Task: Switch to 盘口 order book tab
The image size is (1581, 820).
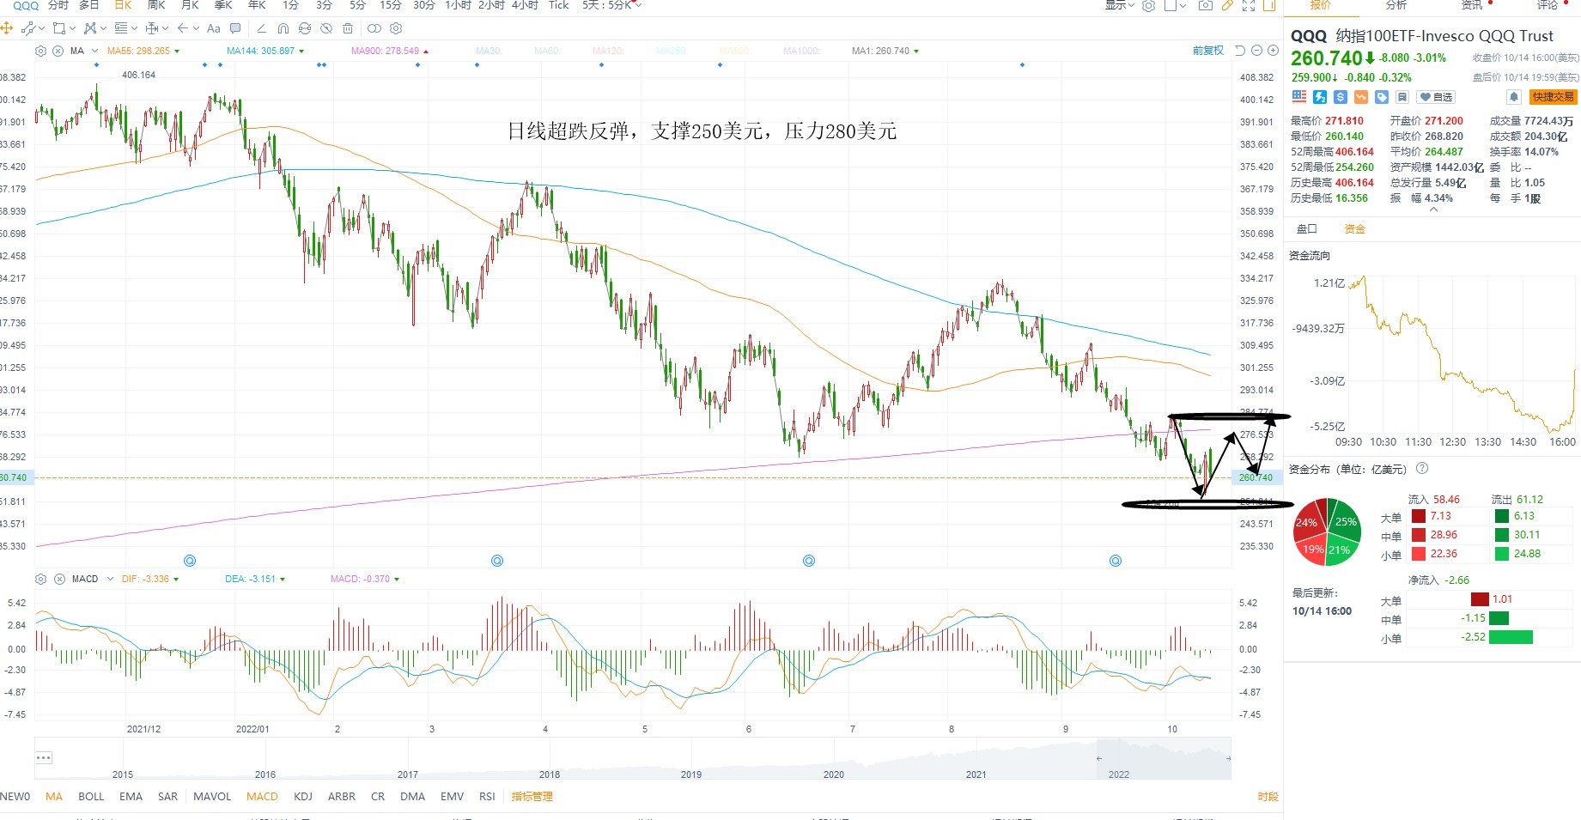Action: click(x=1306, y=229)
